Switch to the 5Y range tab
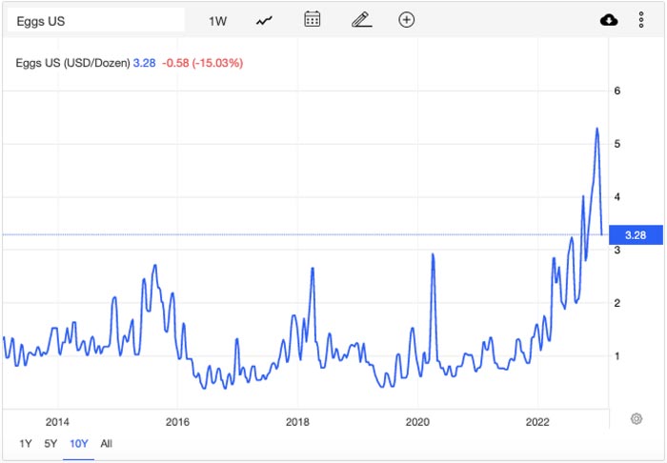The width and height of the screenshot is (667, 463). click(51, 443)
